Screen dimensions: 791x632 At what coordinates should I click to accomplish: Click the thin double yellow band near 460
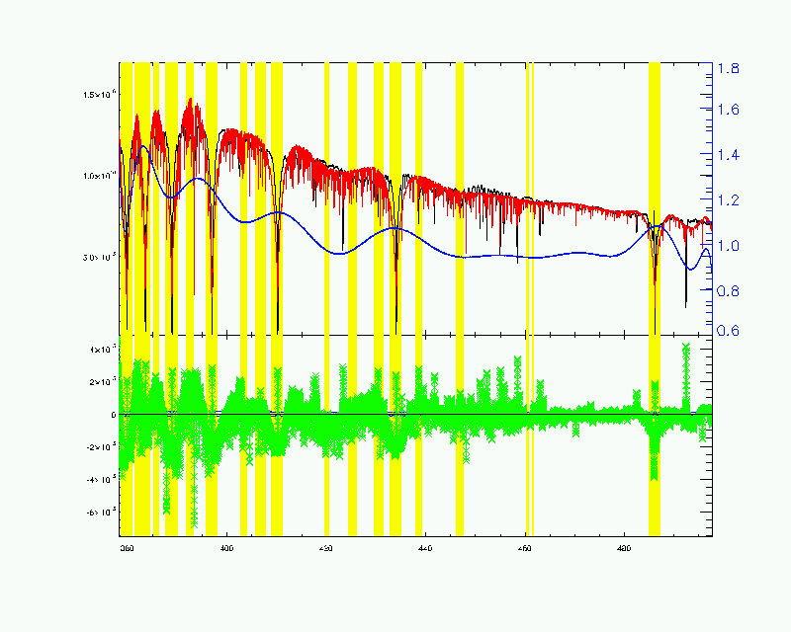click(529, 148)
